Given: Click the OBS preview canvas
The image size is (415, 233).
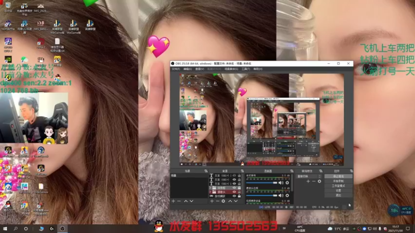Looking at the screenshot, I should (261, 120).
